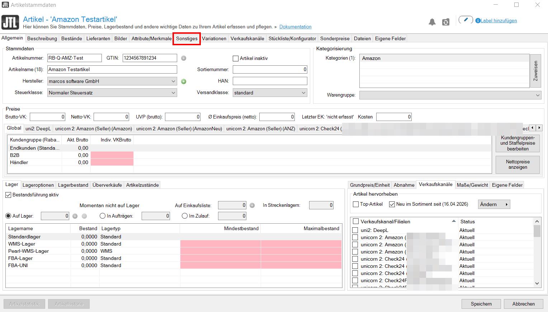Click the Speichern button

coord(481,304)
